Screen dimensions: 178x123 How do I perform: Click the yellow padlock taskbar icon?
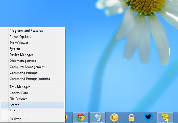pos(131,117)
